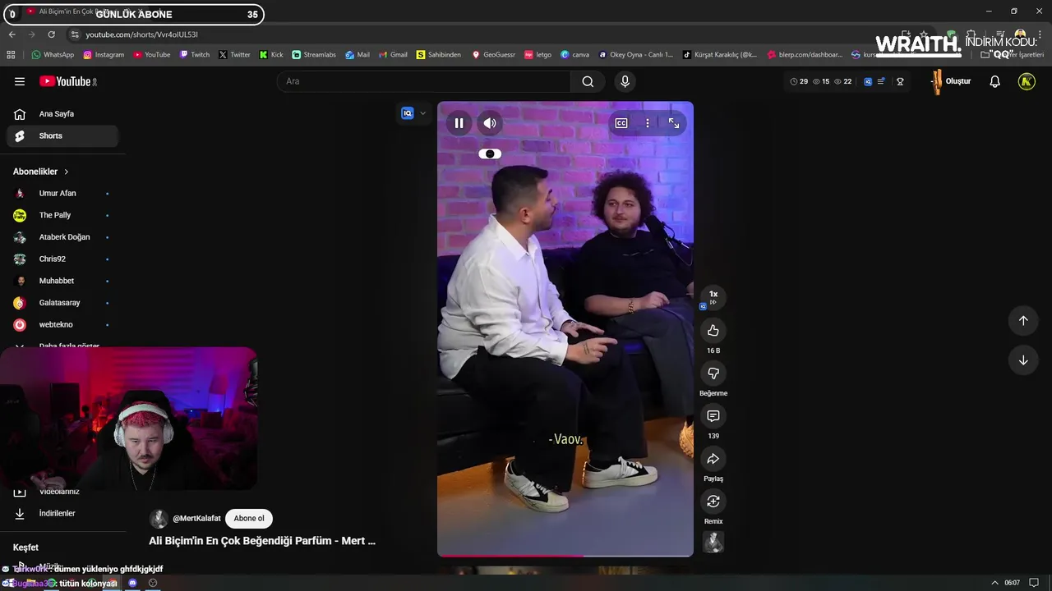Mute the Shorts video volume

click(x=490, y=123)
